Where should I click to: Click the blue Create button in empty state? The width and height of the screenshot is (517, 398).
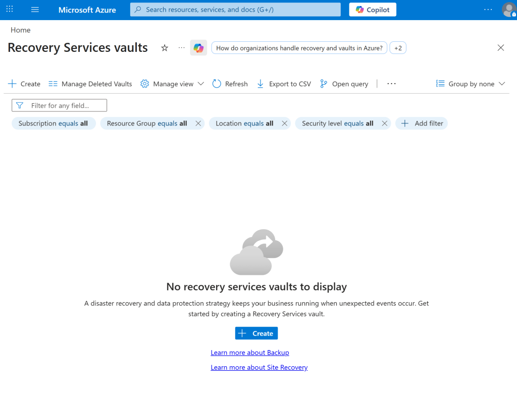256,333
